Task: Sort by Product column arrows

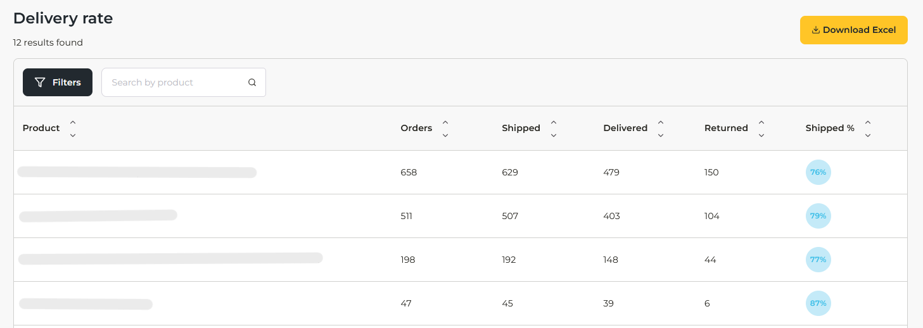Action: coord(73,129)
